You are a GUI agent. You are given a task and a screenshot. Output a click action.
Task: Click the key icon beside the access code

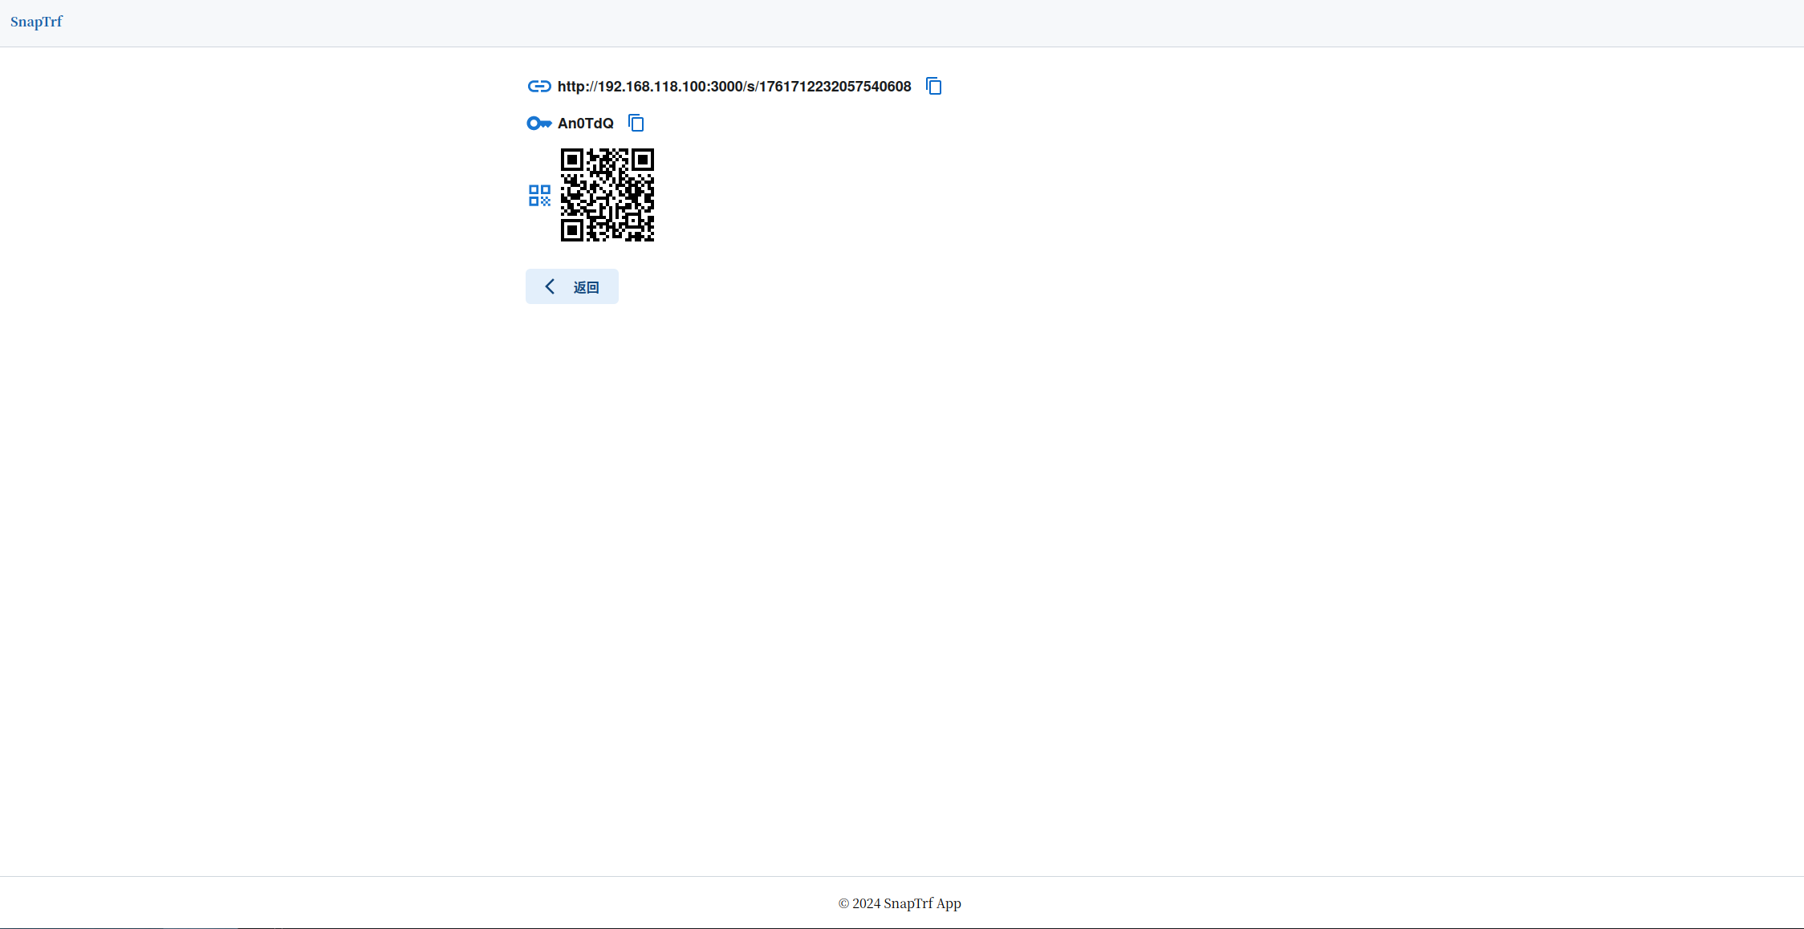538,124
